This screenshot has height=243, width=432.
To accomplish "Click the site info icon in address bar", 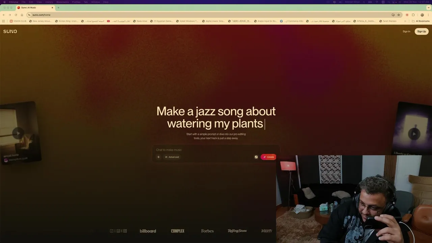I will click(x=29, y=15).
